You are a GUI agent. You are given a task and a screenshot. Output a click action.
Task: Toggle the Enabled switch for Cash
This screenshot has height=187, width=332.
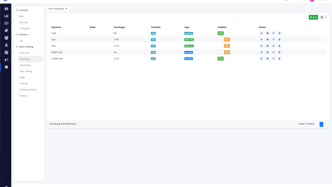pyautogui.click(x=224, y=33)
